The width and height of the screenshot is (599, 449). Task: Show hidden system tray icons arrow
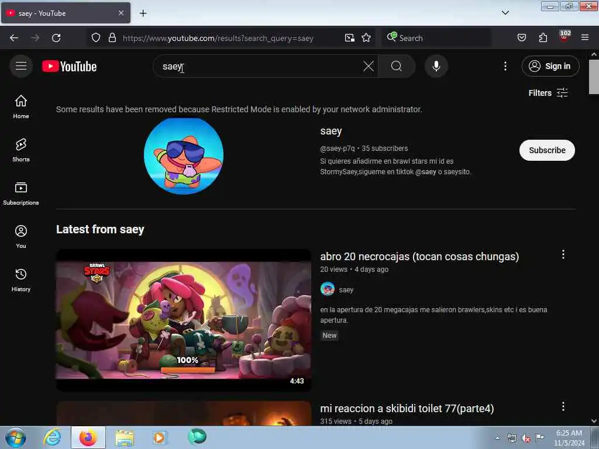point(497,438)
